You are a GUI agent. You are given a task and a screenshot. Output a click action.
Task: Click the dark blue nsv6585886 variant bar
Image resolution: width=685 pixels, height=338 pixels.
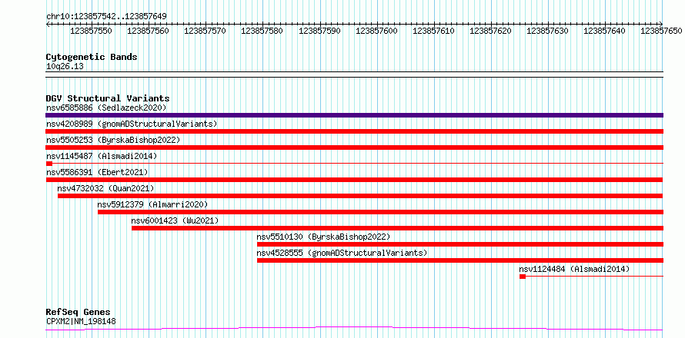pyautogui.click(x=355, y=115)
